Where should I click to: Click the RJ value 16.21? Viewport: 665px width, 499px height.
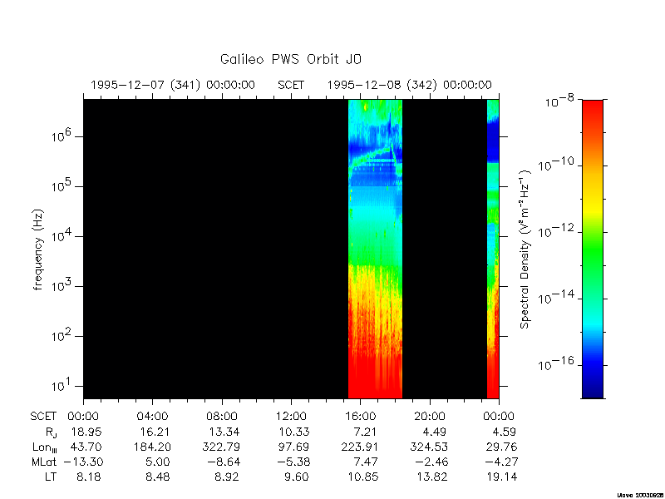coord(155,432)
